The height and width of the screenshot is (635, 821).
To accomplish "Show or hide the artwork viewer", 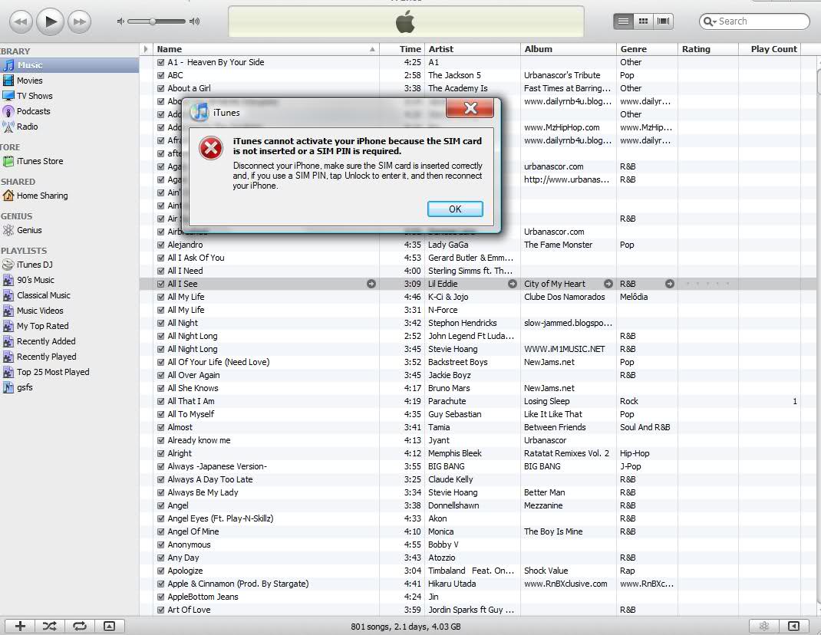I will (x=110, y=626).
